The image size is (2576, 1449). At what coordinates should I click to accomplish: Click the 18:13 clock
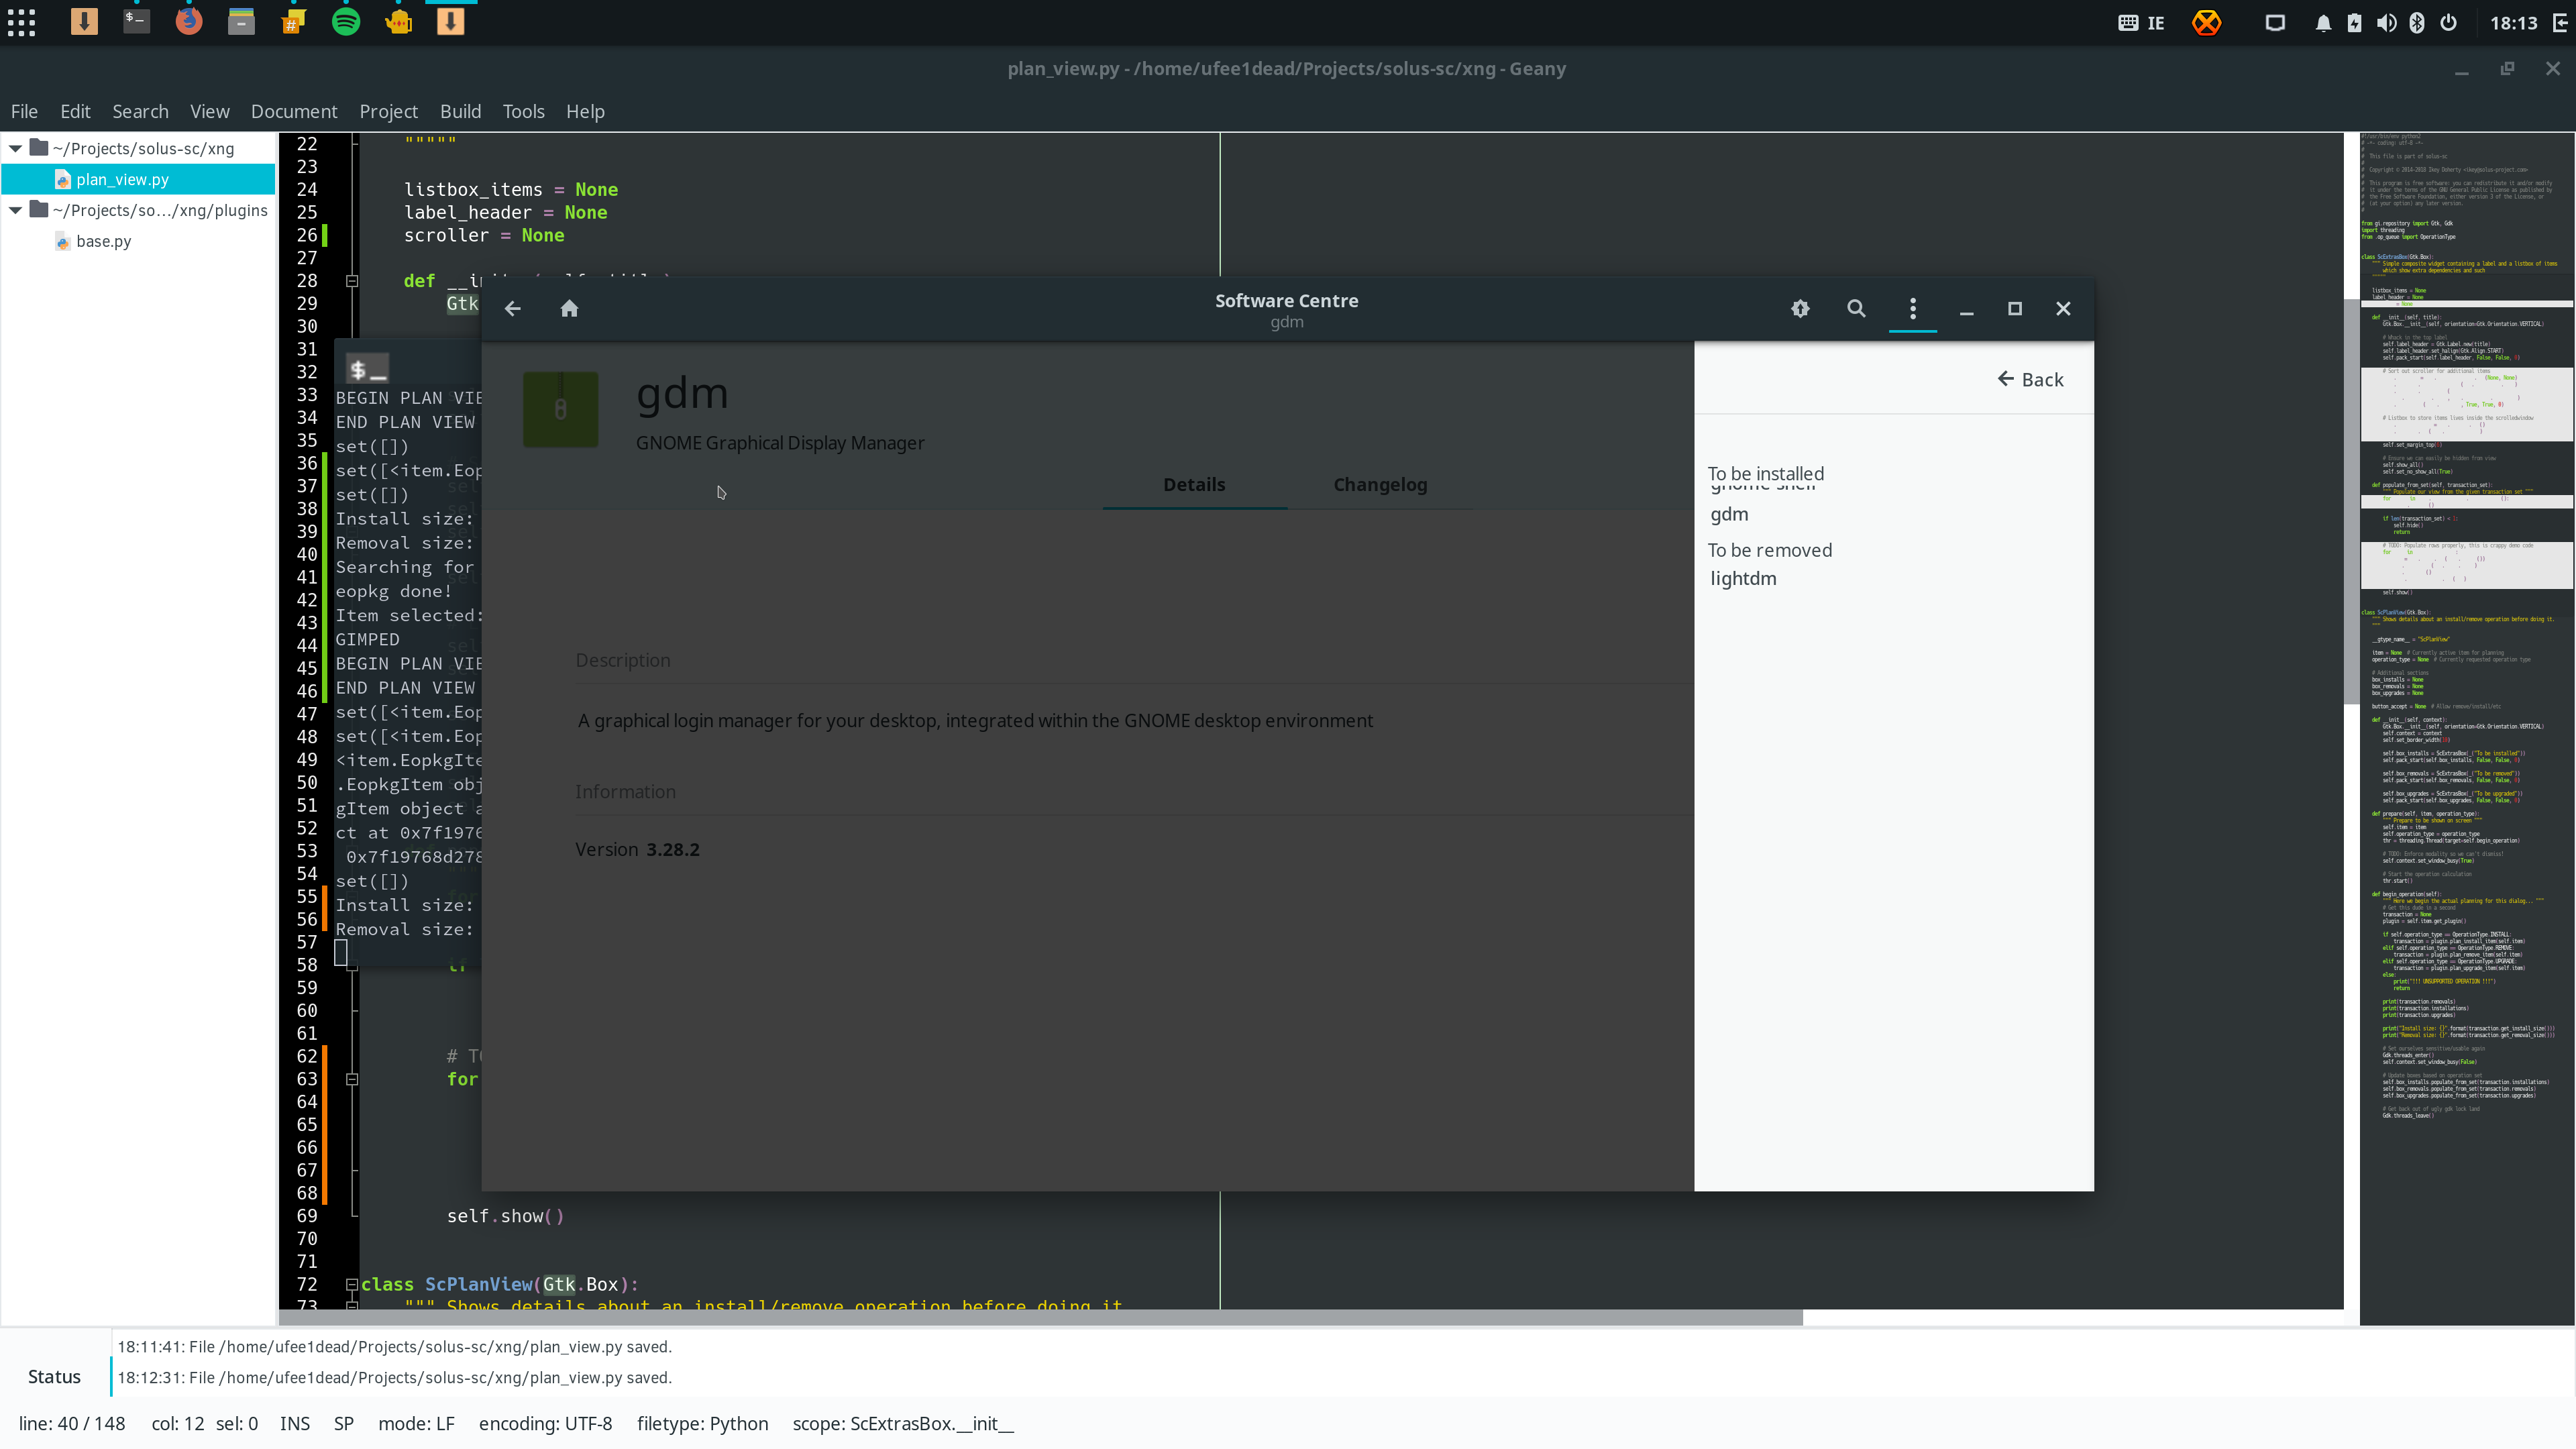coord(2513,23)
